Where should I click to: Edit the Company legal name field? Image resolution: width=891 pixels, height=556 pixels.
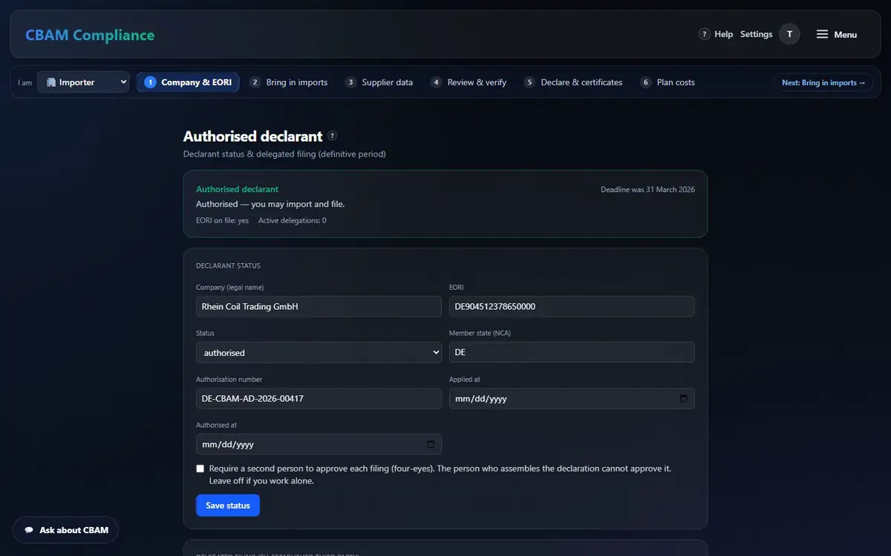coord(319,306)
